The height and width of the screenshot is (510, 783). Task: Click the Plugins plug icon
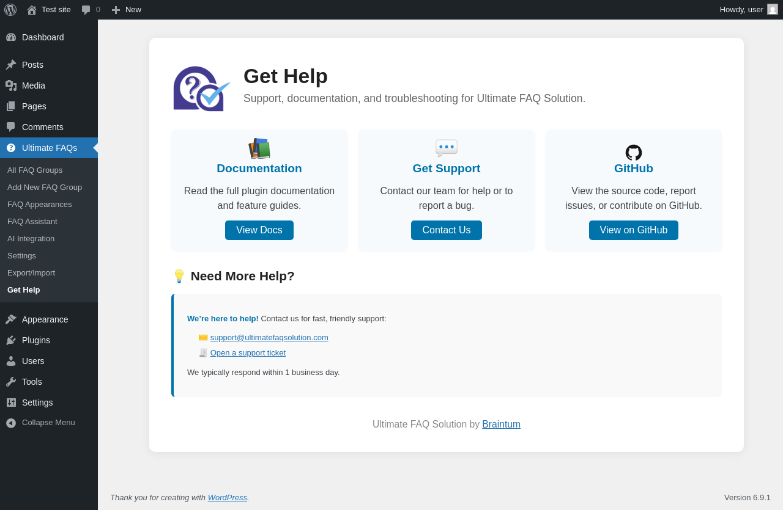(x=11, y=340)
